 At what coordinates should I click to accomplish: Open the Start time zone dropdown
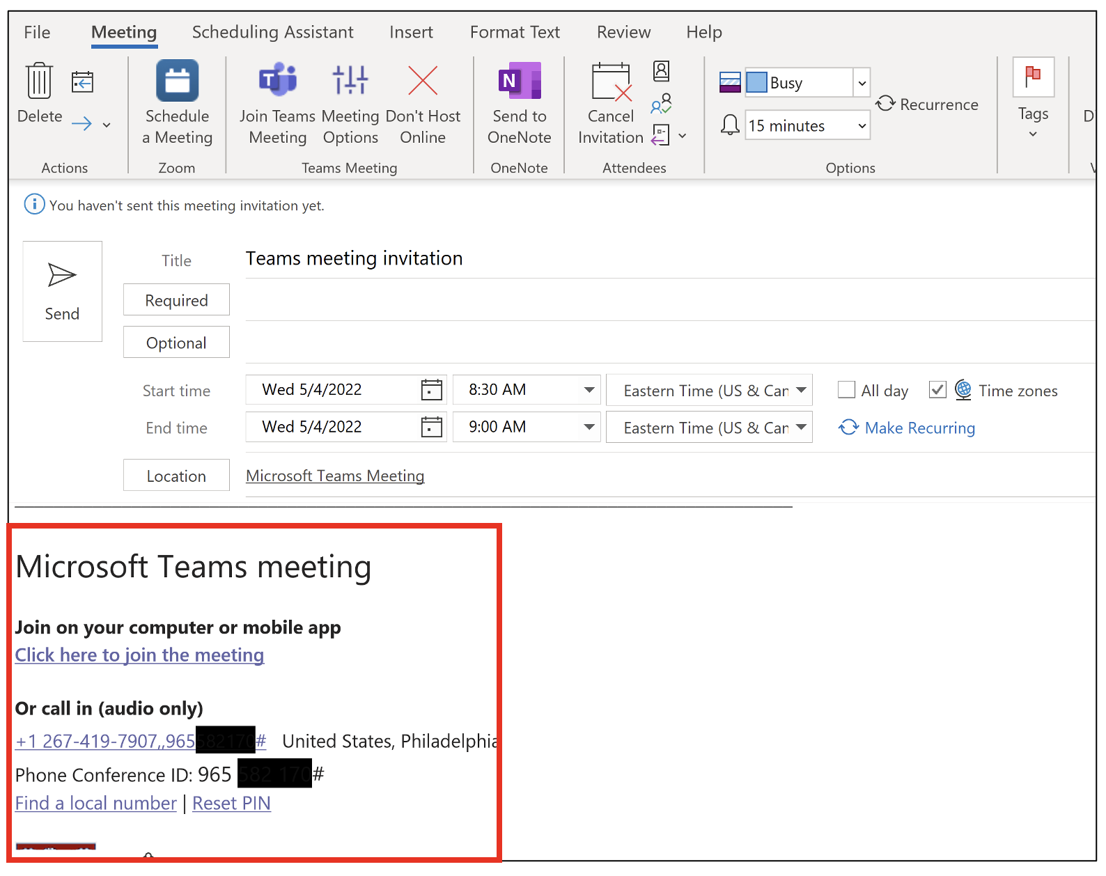point(801,390)
